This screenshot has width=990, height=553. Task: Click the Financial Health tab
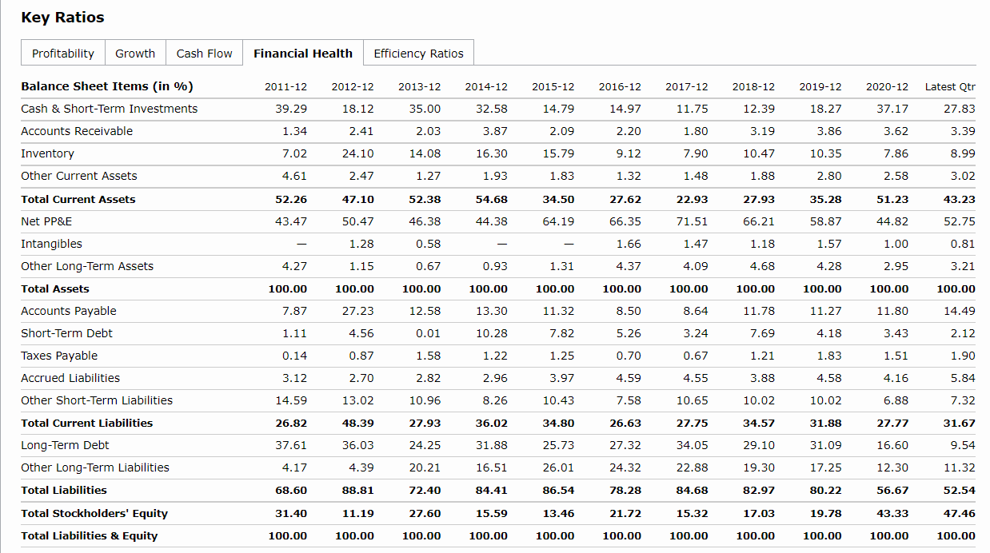pos(303,54)
